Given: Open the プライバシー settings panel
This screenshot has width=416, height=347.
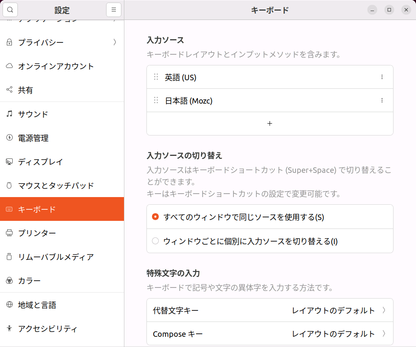Looking at the screenshot, I should tap(62, 42).
